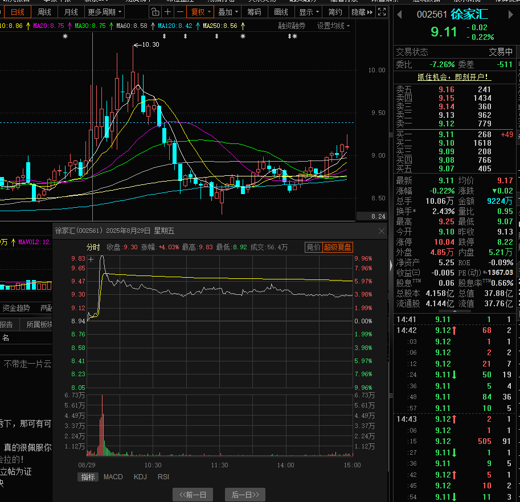The image size is (520, 502).
Task: Click the 后一日>> next day button
Action: pyautogui.click(x=245, y=495)
